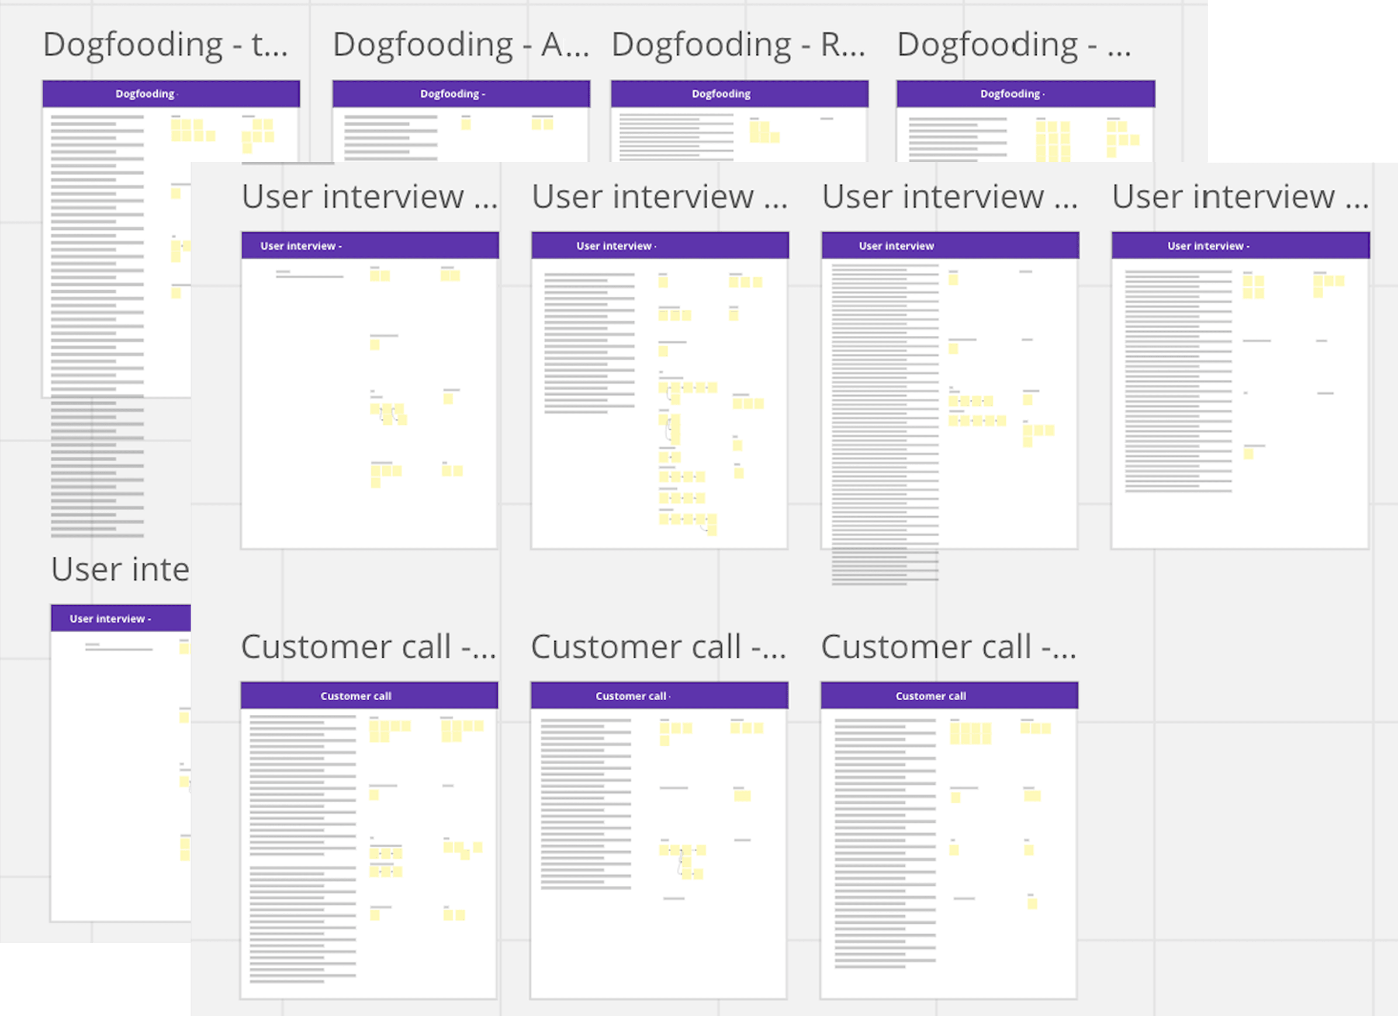The height and width of the screenshot is (1016, 1398).
Task: Click transcript text in the rightmost Customer call frame
Action: coord(885,843)
